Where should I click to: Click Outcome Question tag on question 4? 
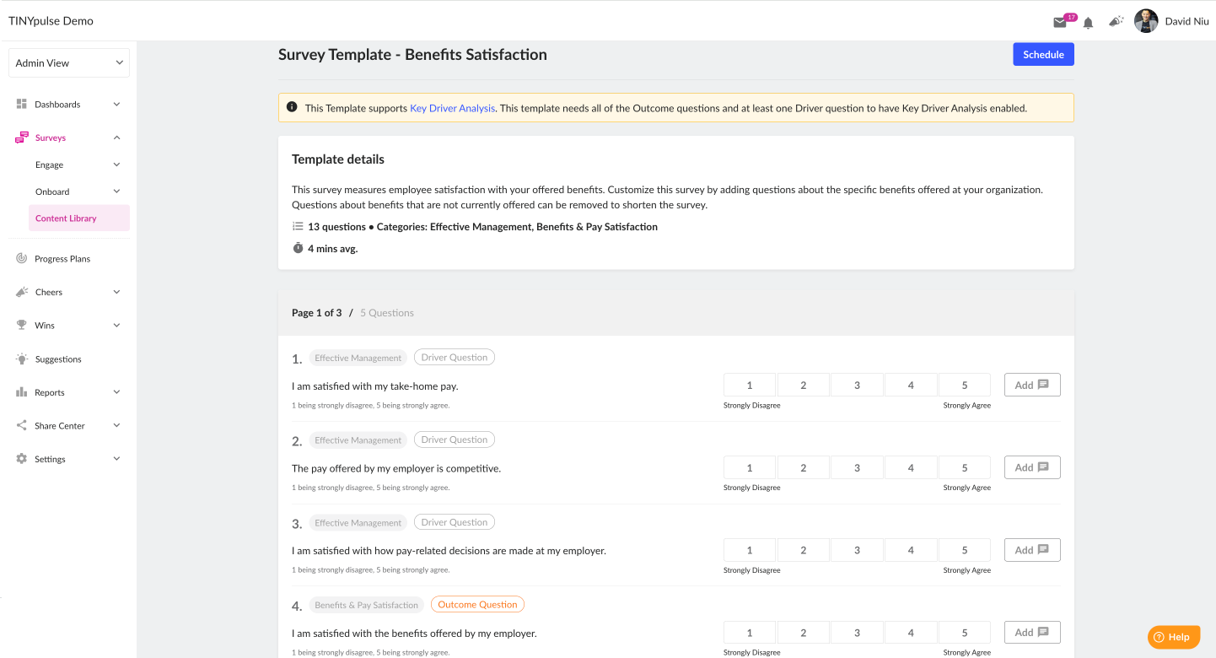tap(477, 605)
